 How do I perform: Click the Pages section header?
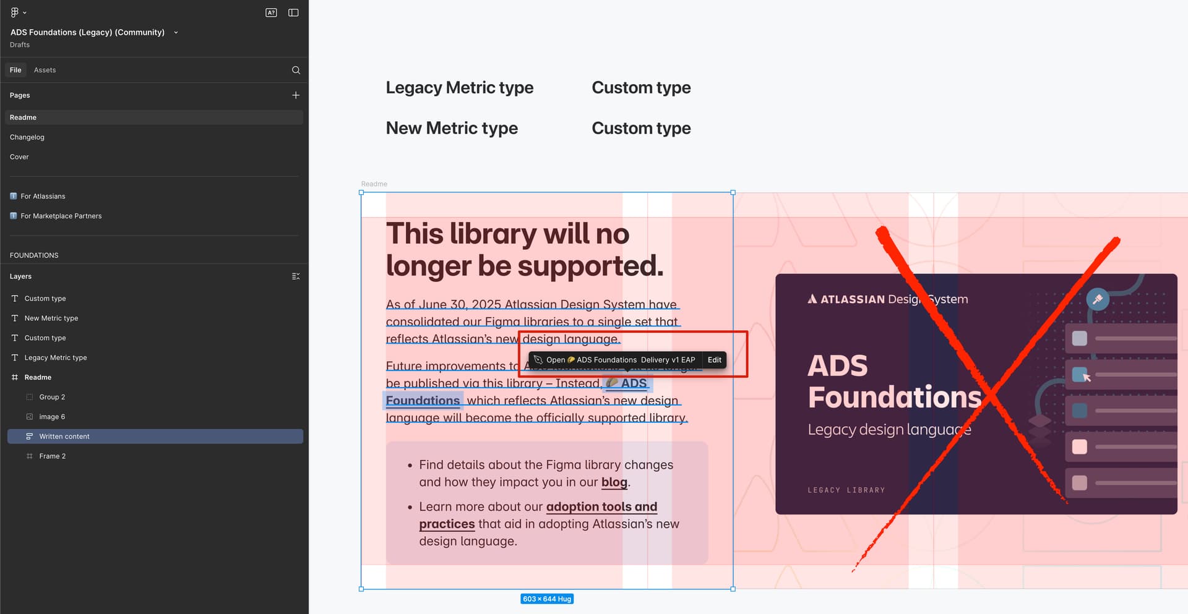pyautogui.click(x=20, y=95)
